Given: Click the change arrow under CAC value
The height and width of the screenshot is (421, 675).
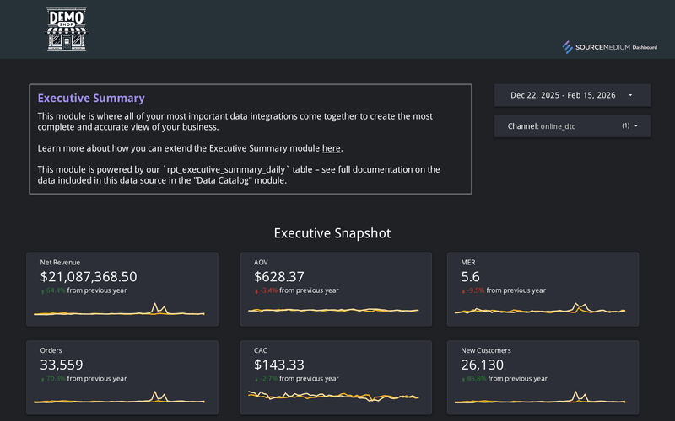Looking at the screenshot, I should 256,379.
